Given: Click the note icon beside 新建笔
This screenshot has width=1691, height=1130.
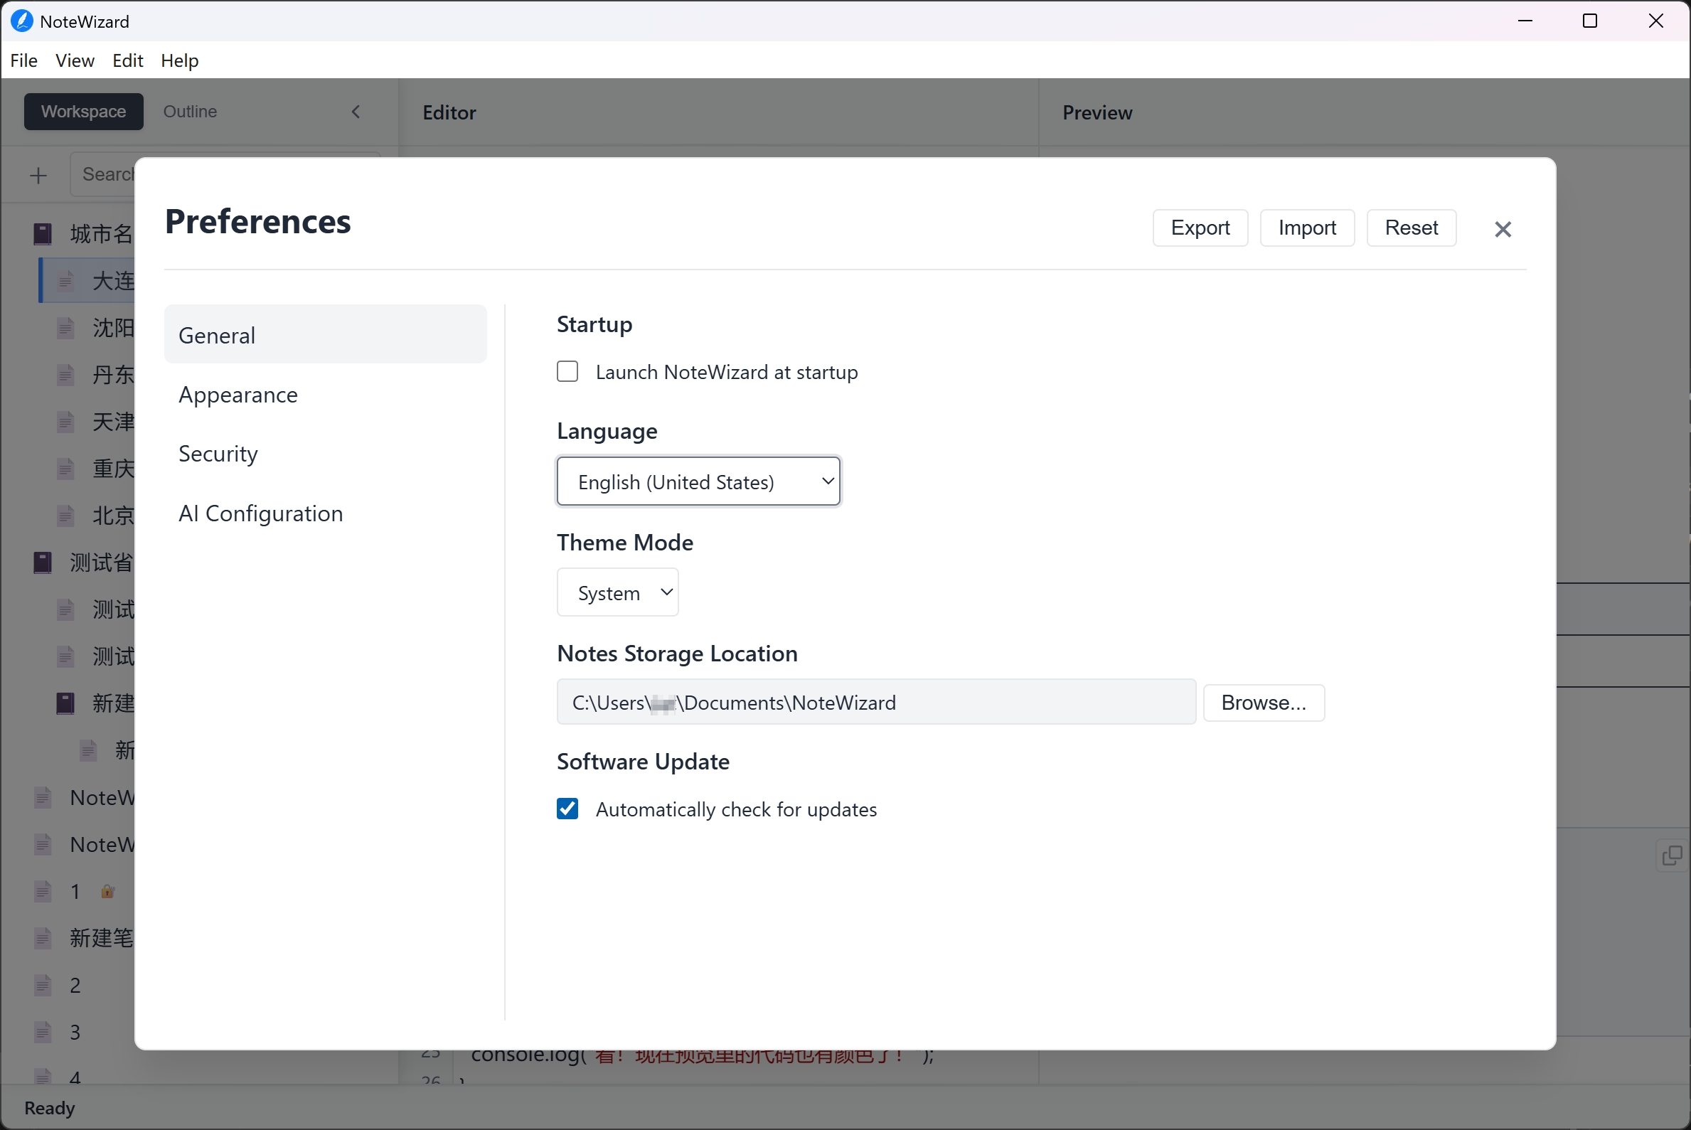Looking at the screenshot, I should pyautogui.click(x=43, y=937).
